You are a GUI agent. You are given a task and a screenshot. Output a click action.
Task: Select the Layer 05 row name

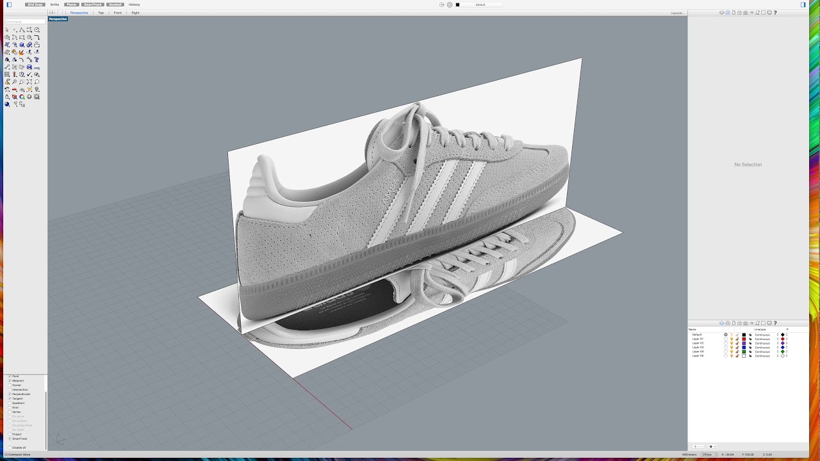tap(698, 356)
